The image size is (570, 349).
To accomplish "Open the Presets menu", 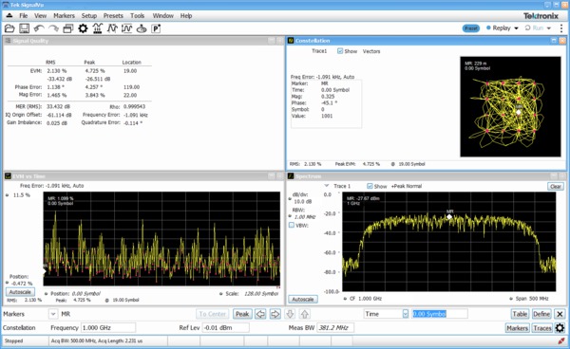I will [x=113, y=15].
